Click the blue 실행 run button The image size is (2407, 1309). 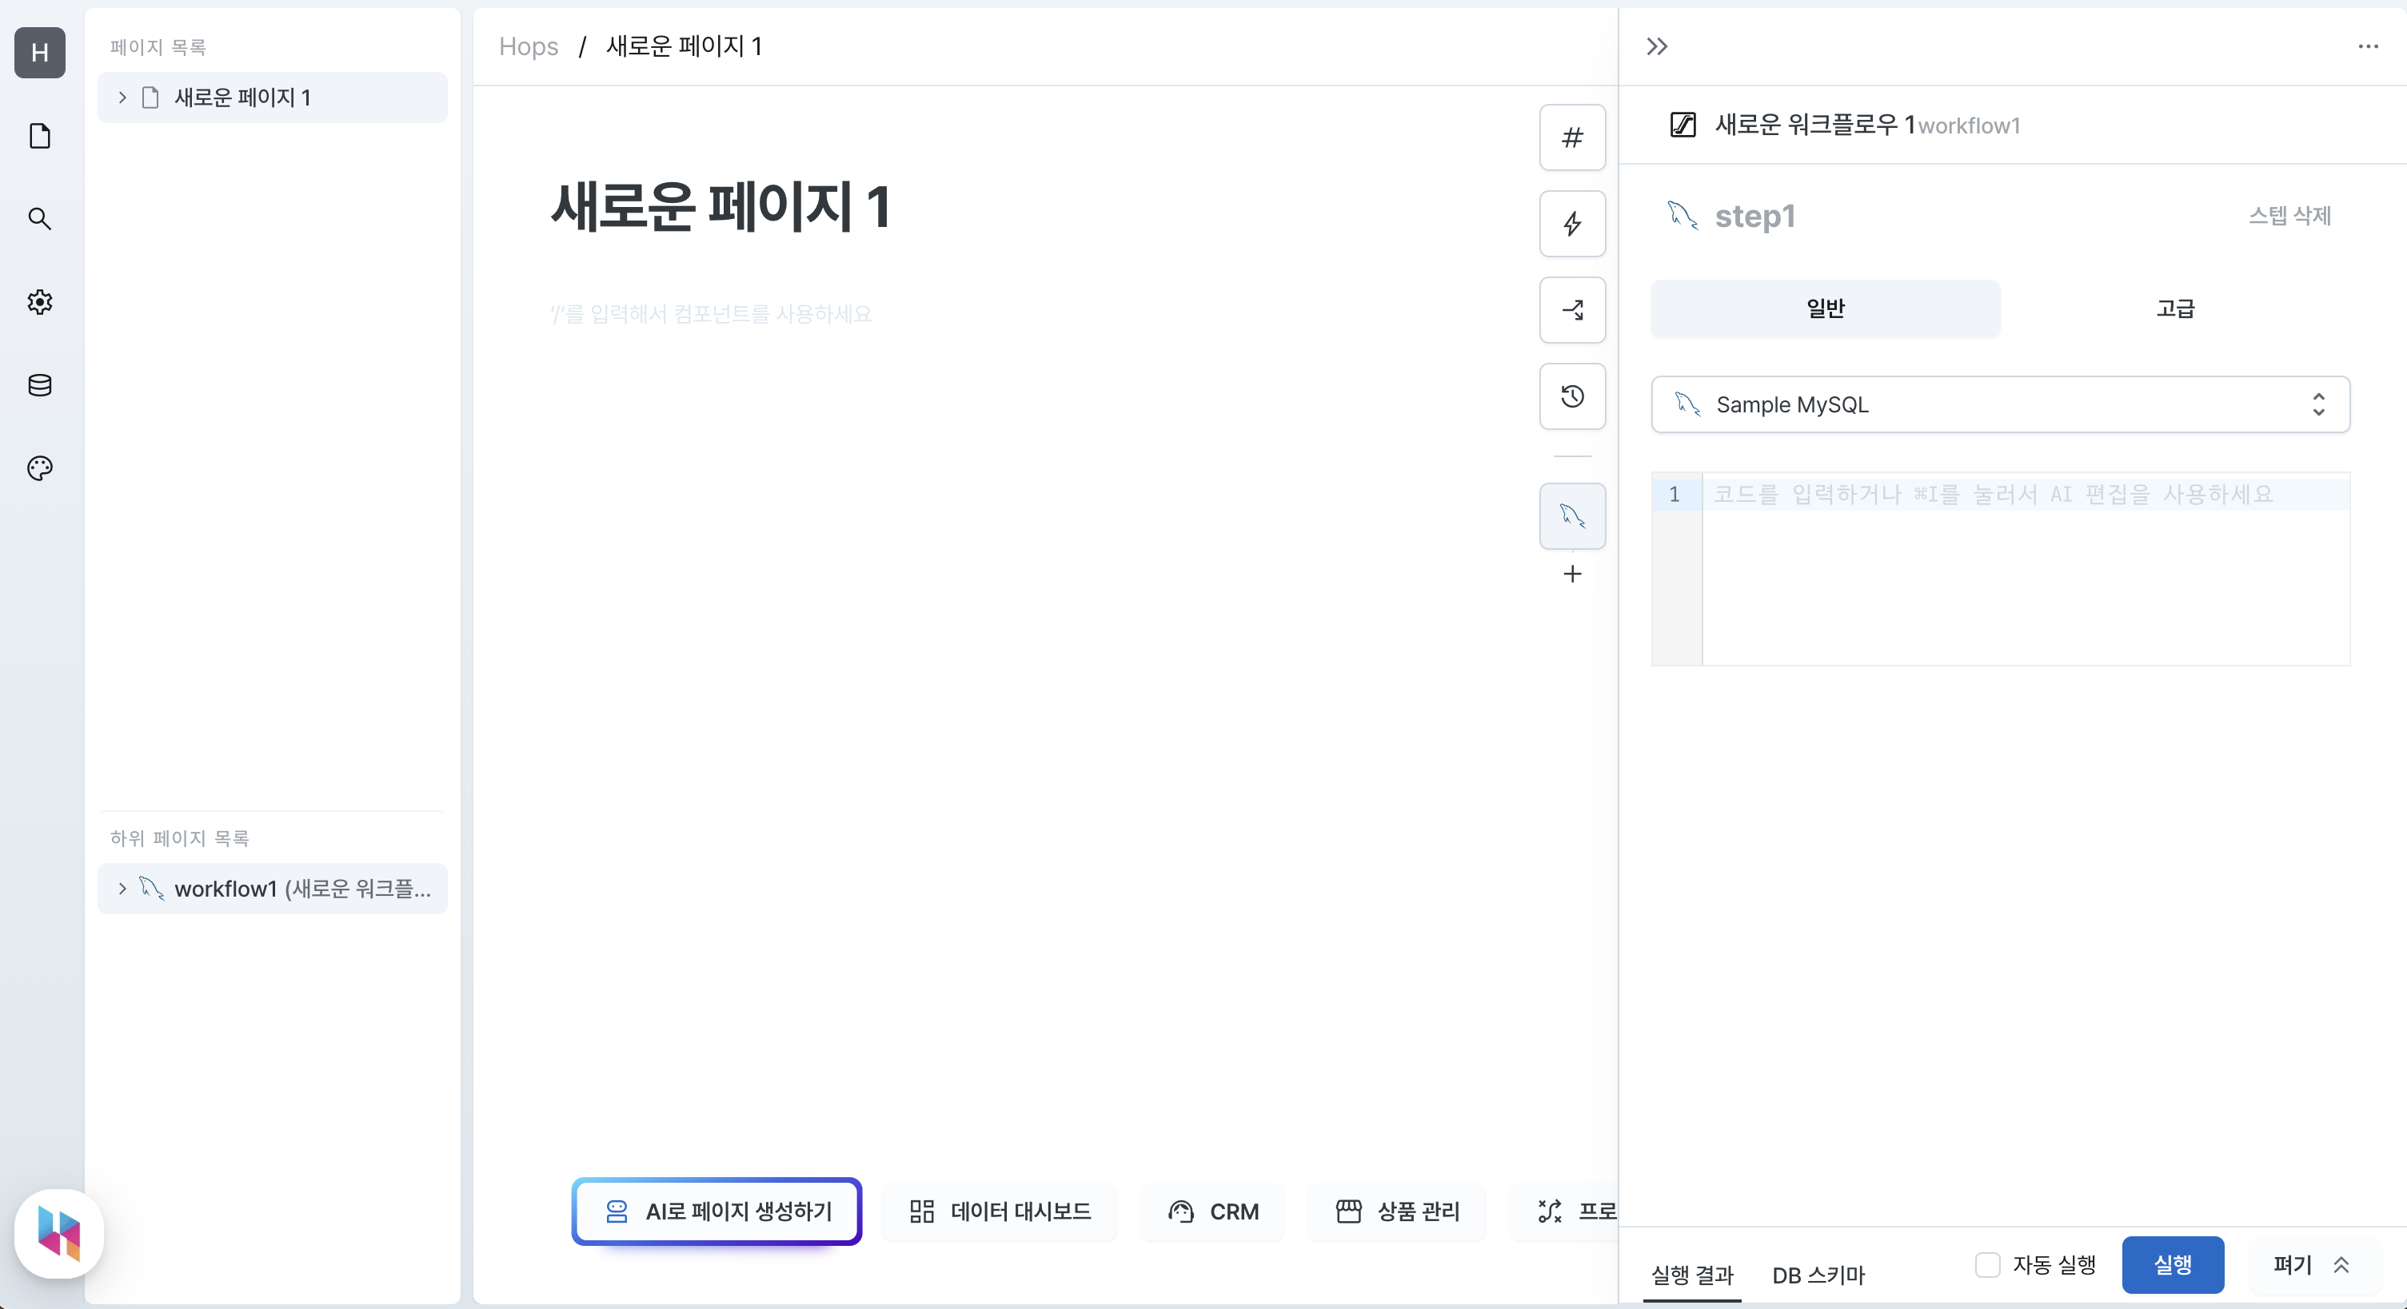click(x=2173, y=1265)
